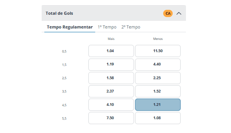Screen dimensions: 231x133
Task: Click the Mais column header
Action: [x=111, y=39]
